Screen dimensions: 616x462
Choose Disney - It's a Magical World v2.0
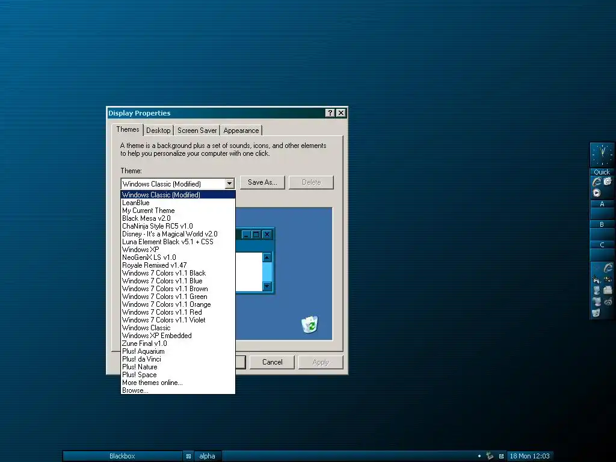point(178,234)
